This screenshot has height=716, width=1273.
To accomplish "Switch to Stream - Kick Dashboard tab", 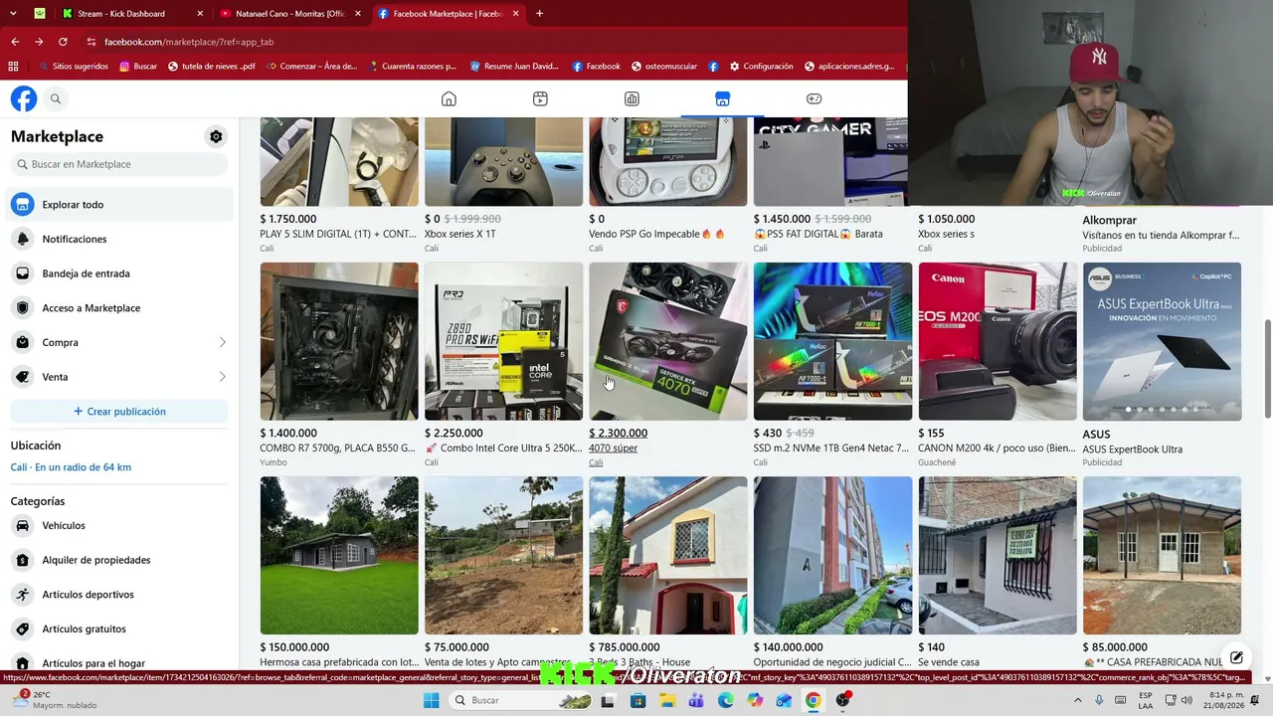I will coord(130,14).
